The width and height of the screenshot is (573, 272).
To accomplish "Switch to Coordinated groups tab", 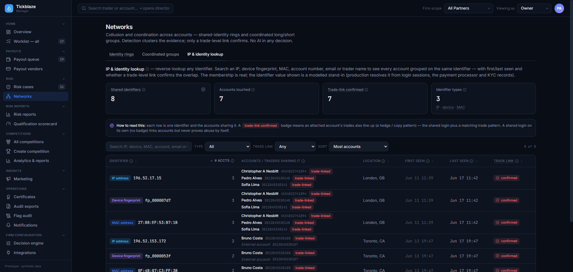I will point(160,54).
